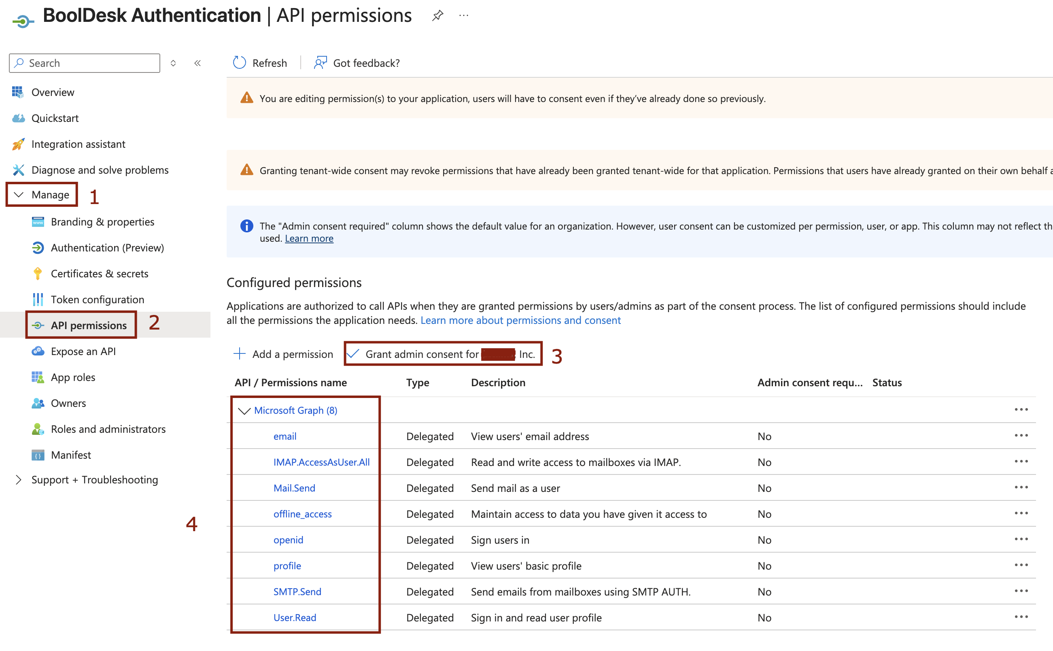Collapse the Microsoft Graph (8) group
This screenshot has width=1053, height=651.
244,411
